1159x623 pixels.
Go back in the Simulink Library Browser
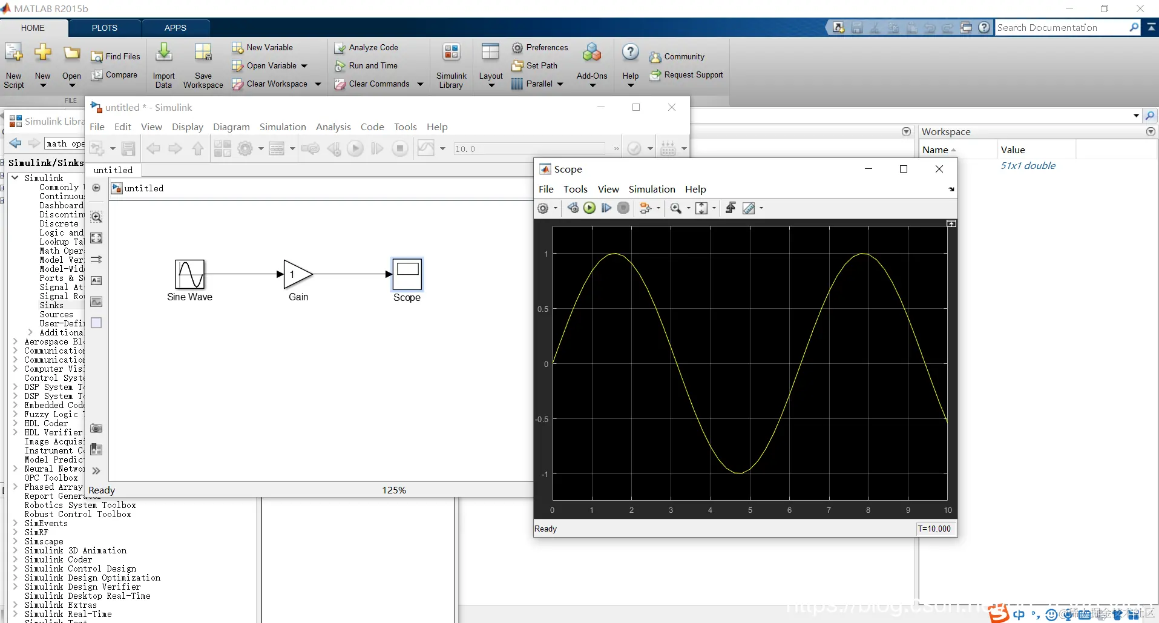coord(16,143)
